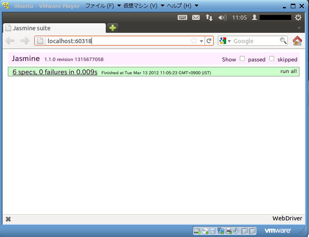The height and width of the screenshot is (237, 309).
Task: Click the VMware floppy device icon
Action: coord(212,231)
